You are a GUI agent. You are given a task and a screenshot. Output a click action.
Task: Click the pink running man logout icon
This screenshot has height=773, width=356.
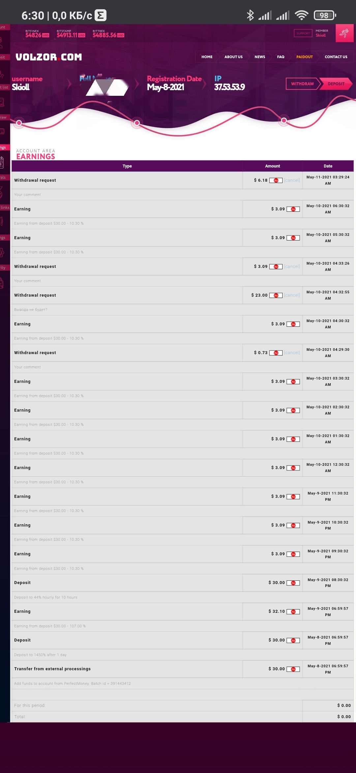point(344,33)
